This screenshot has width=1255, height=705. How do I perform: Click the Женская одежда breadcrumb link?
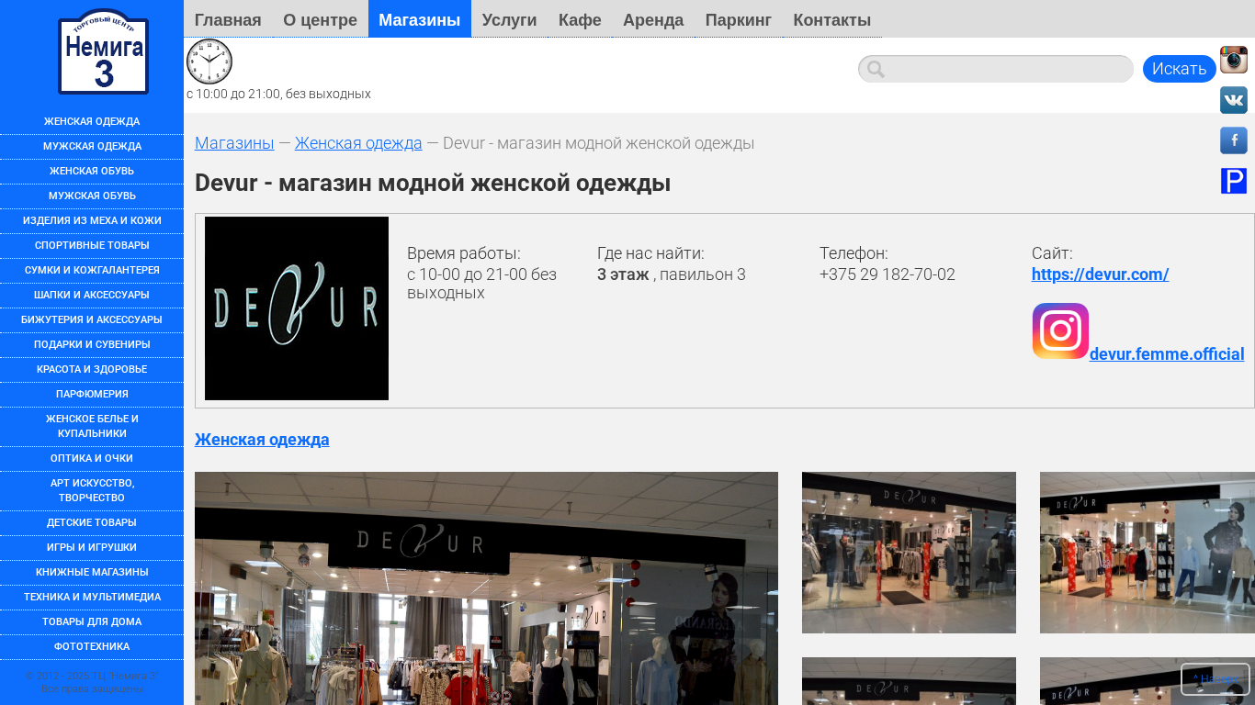(358, 143)
